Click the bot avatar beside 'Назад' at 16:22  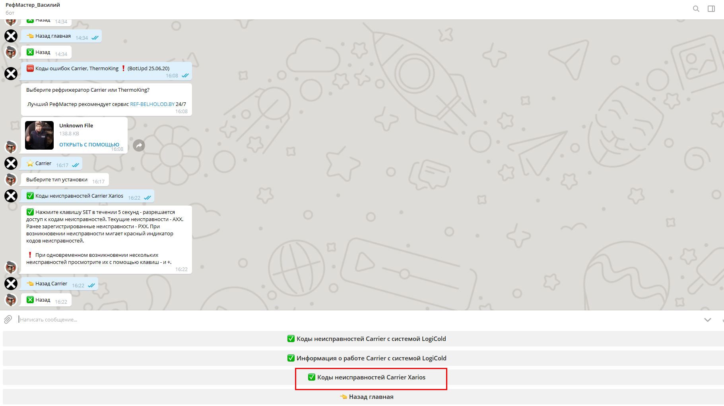(11, 300)
